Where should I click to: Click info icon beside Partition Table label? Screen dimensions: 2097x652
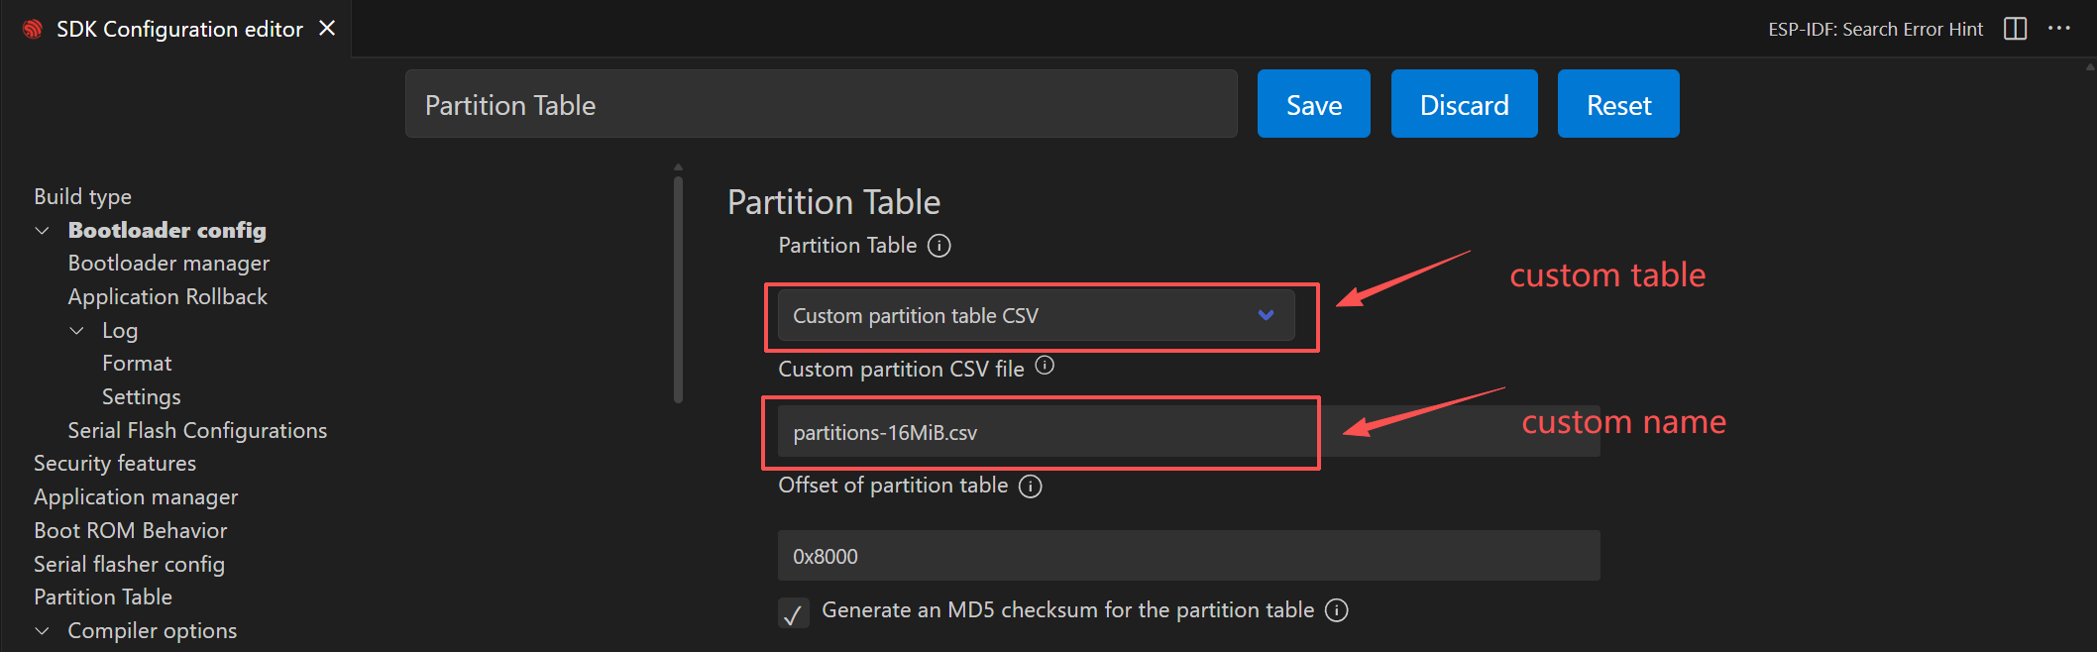tap(938, 246)
